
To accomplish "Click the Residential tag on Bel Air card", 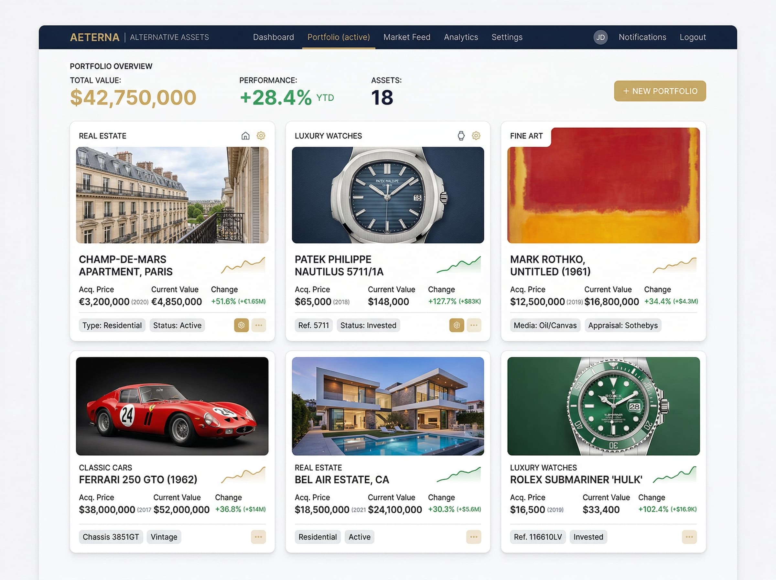I will [318, 537].
